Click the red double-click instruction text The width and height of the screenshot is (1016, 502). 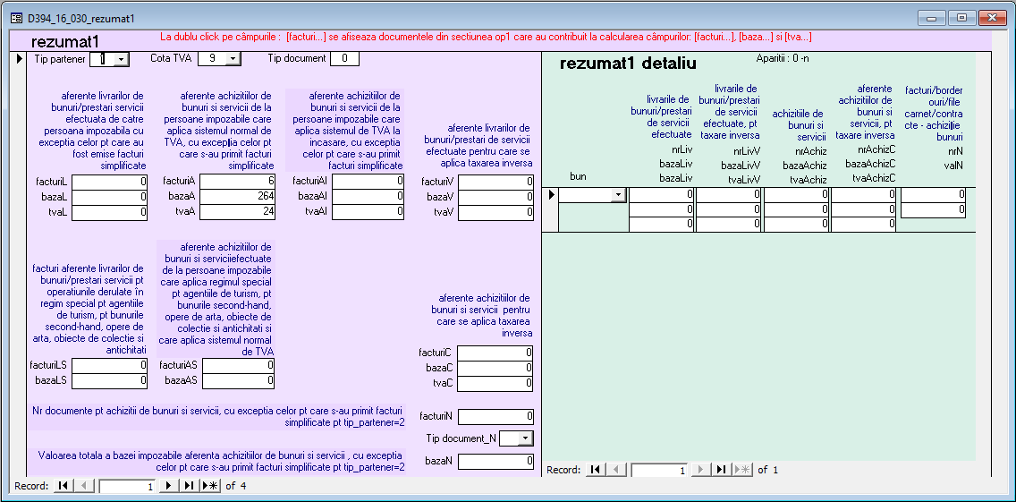pyautogui.click(x=486, y=37)
